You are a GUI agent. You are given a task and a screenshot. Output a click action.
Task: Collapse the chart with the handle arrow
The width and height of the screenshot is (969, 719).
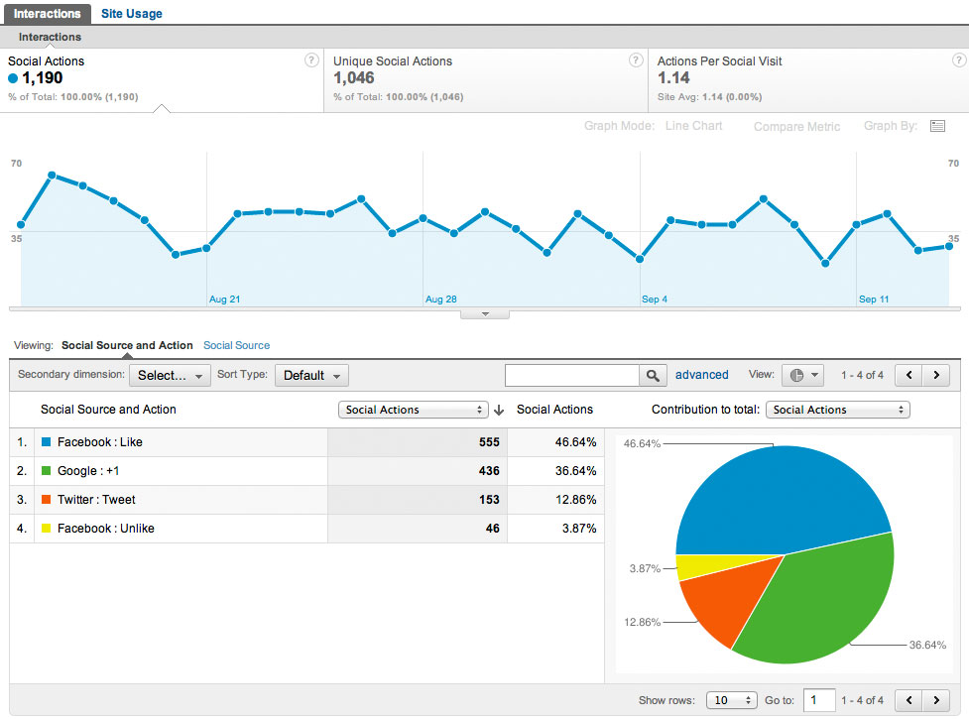485,314
